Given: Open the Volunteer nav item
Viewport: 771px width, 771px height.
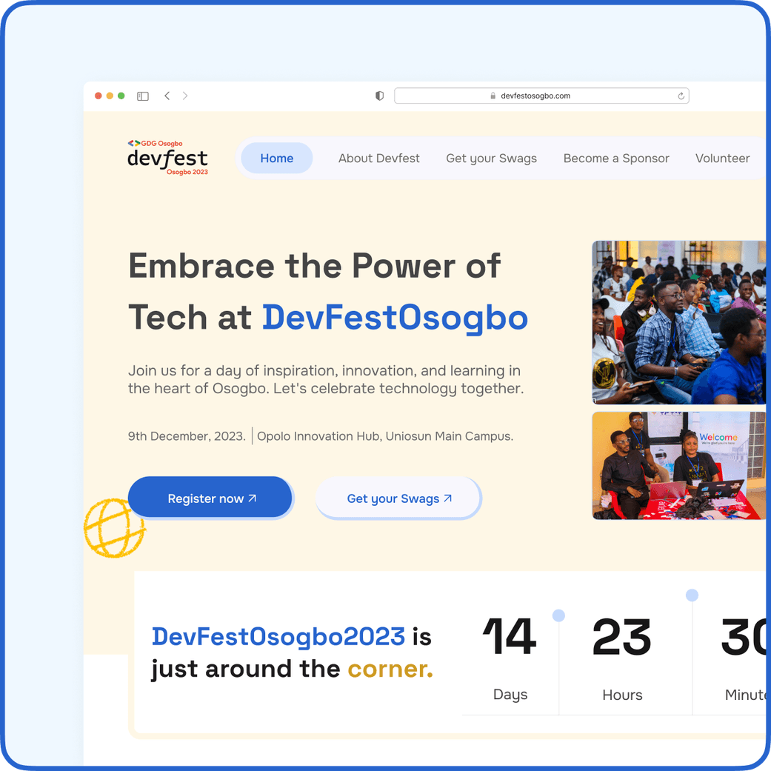Looking at the screenshot, I should point(722,158).
